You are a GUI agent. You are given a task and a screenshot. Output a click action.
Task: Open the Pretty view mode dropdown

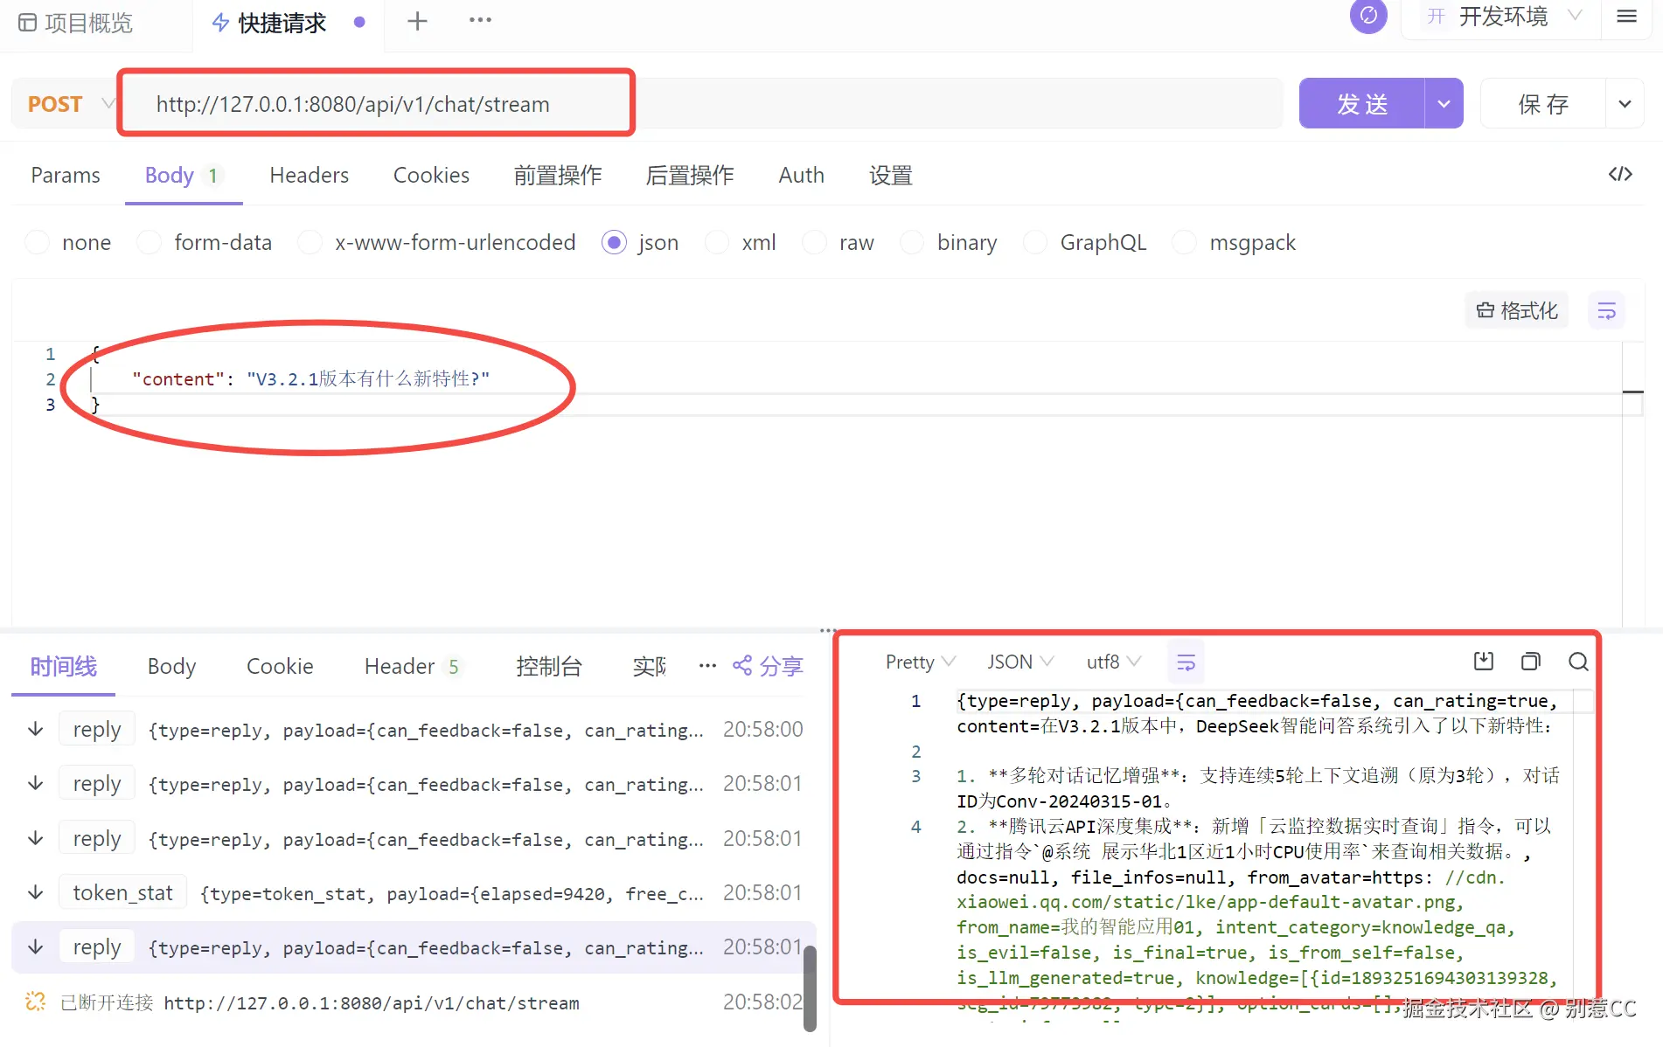[920, 662]
